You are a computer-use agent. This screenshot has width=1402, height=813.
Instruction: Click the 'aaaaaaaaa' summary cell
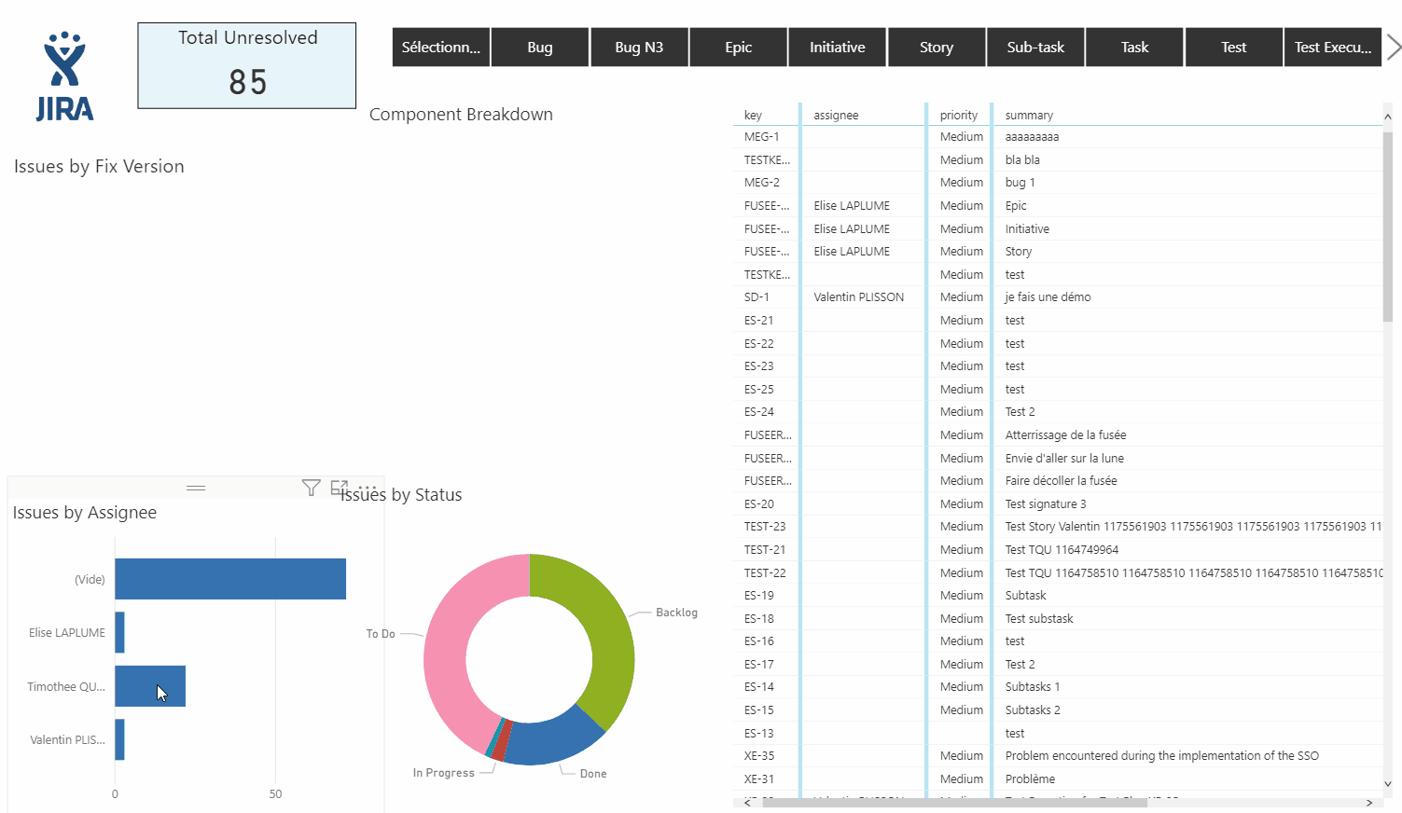1032,137
